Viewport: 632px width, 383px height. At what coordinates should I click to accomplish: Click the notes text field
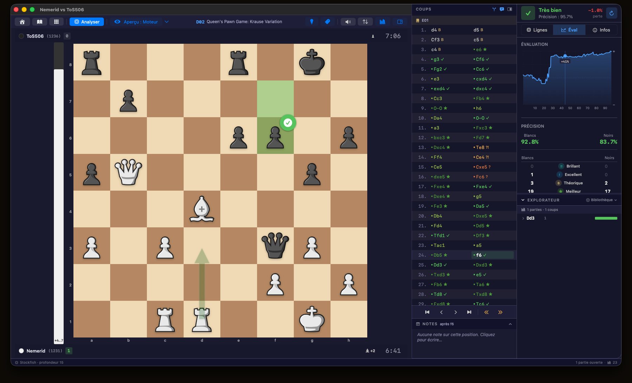click(463, 337)
